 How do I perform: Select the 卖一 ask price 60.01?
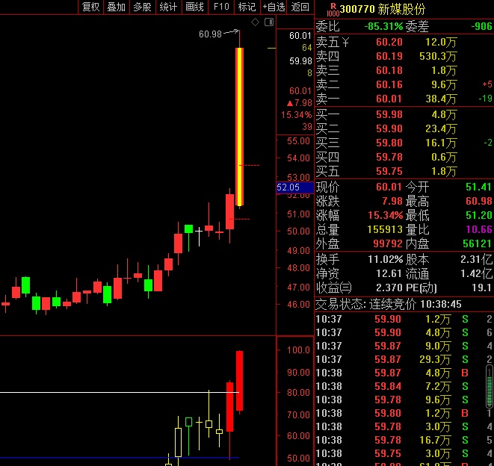pyautogui.click(x=389, y=99)
